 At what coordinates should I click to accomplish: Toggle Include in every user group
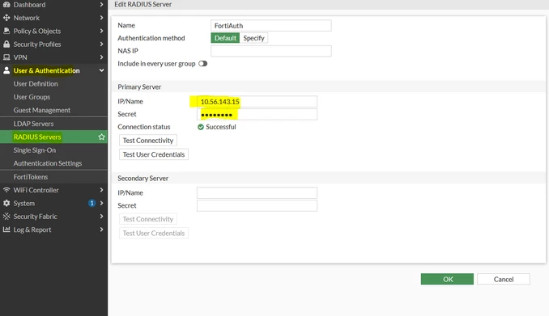(202, 64)
